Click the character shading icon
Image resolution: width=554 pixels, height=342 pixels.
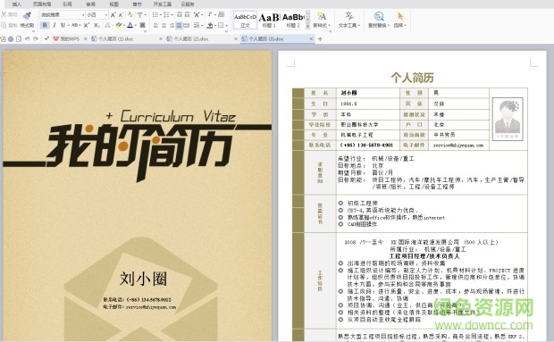click(x=142, y=25)
